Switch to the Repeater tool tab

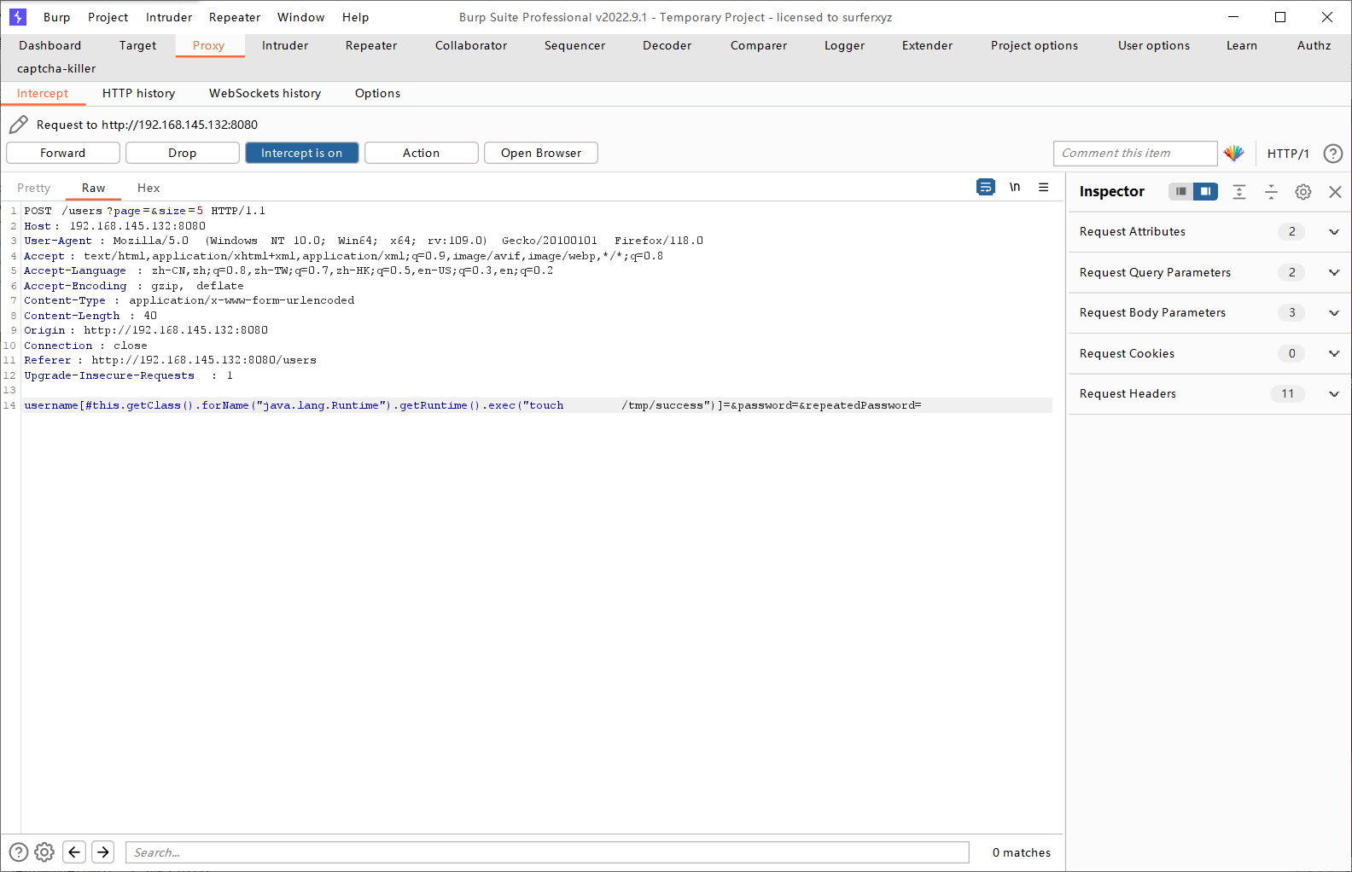coord(371,46)
